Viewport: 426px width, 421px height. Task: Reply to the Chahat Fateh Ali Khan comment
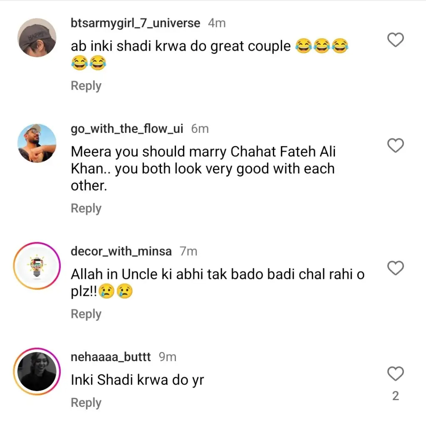86,208
